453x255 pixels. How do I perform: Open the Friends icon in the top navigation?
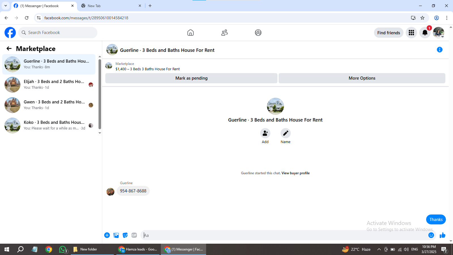click(225, 33)
